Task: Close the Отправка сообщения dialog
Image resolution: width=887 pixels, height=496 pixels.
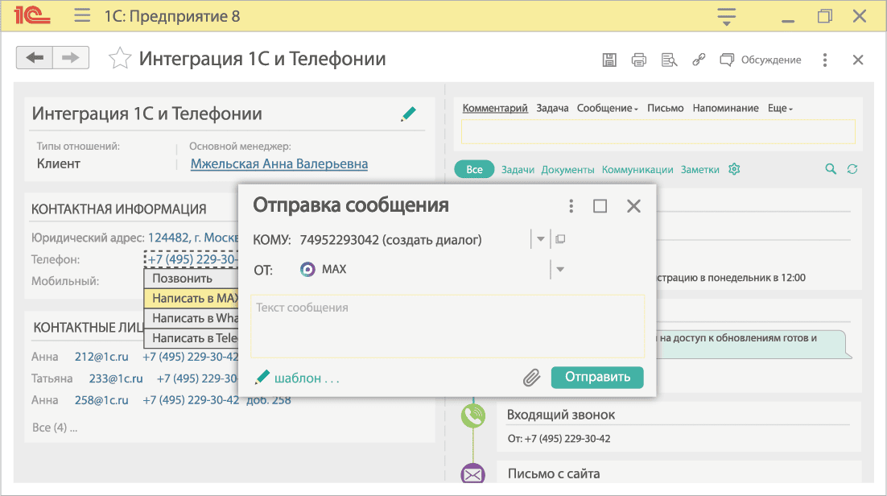Action: [x=633, y=206]
